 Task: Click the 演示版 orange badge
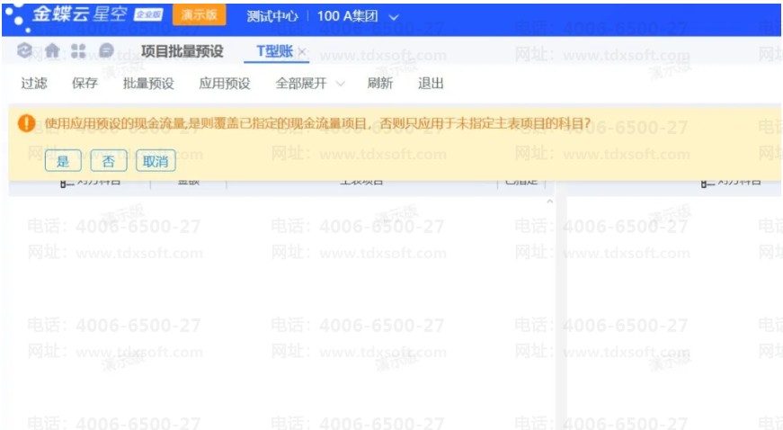pyautogui.click(x=200, y=15)
